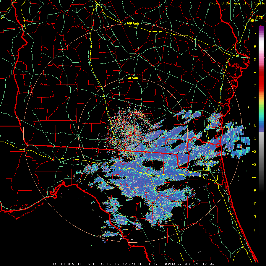Click the '-2' value on color scale
The height and width of the screenshot is (266, 266).
point(254,152)
